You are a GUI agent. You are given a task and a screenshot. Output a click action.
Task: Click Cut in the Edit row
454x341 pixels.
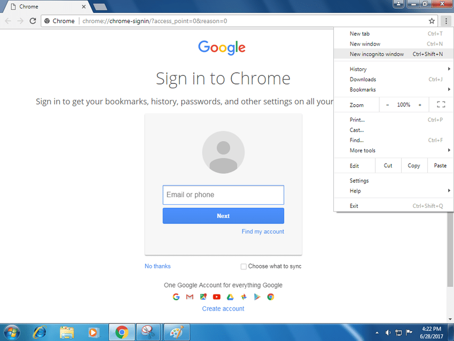[x=388, y=166]
